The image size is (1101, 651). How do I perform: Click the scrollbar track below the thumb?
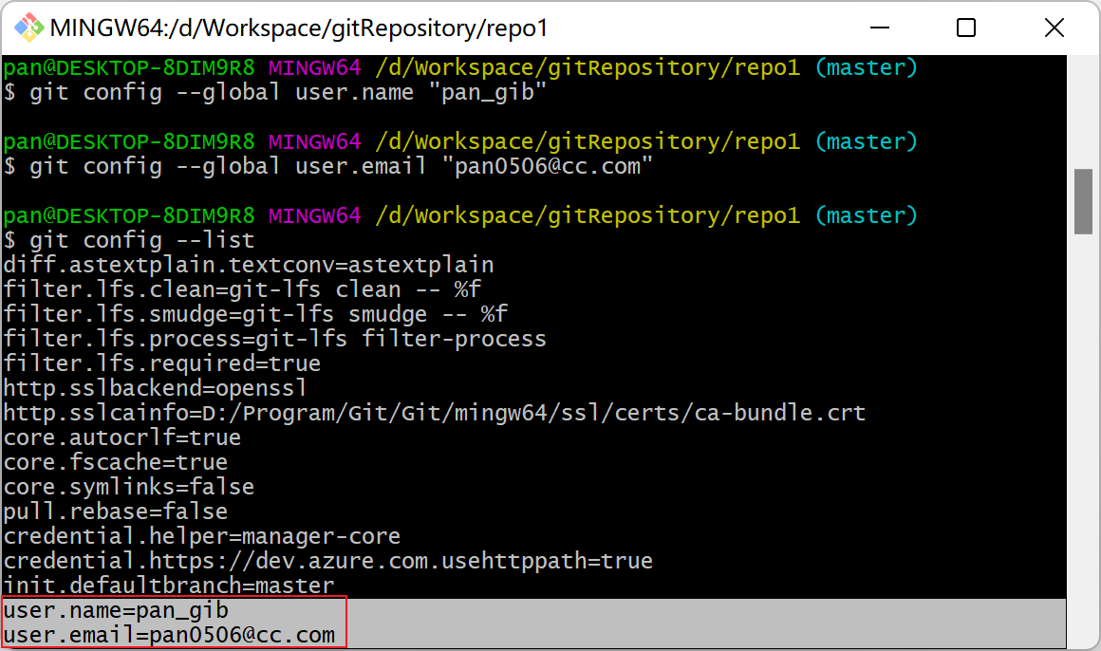(x=1083, y=427)
